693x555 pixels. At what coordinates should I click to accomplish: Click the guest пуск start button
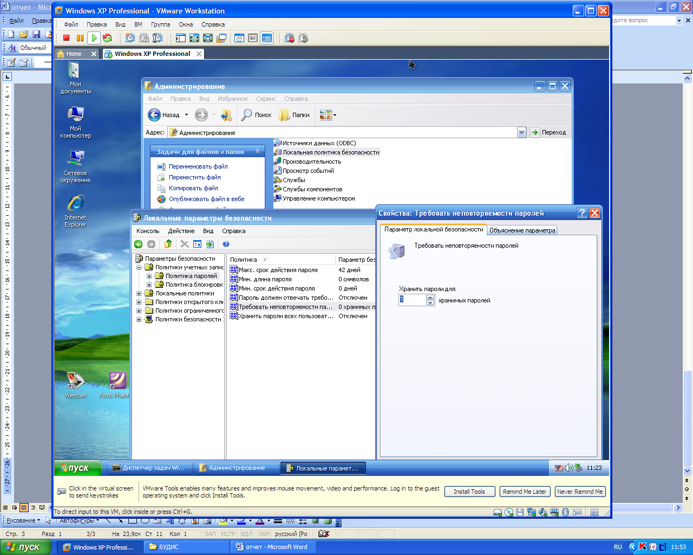pyautogui.click(x=78, y=468)
